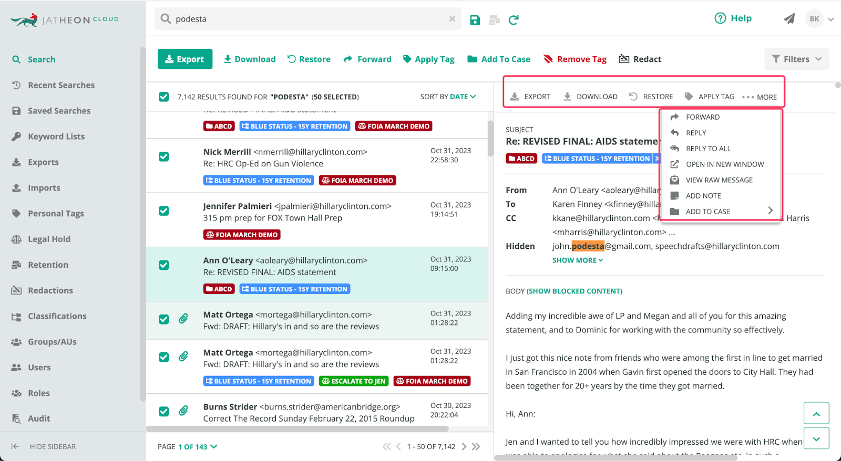Click the More options button

760,97
